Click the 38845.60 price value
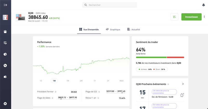Screen dimensions: 208x109 coord(38,17)
